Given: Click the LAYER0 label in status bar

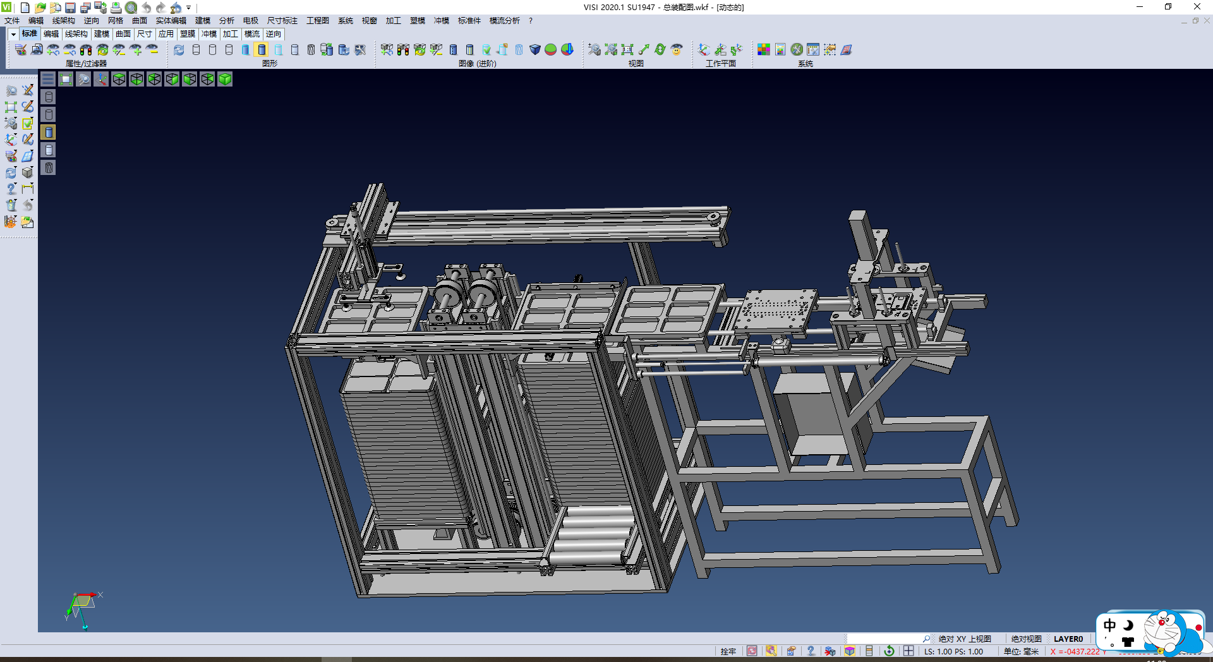Looking at the screenshot, I should click(x=1068, y=639).
